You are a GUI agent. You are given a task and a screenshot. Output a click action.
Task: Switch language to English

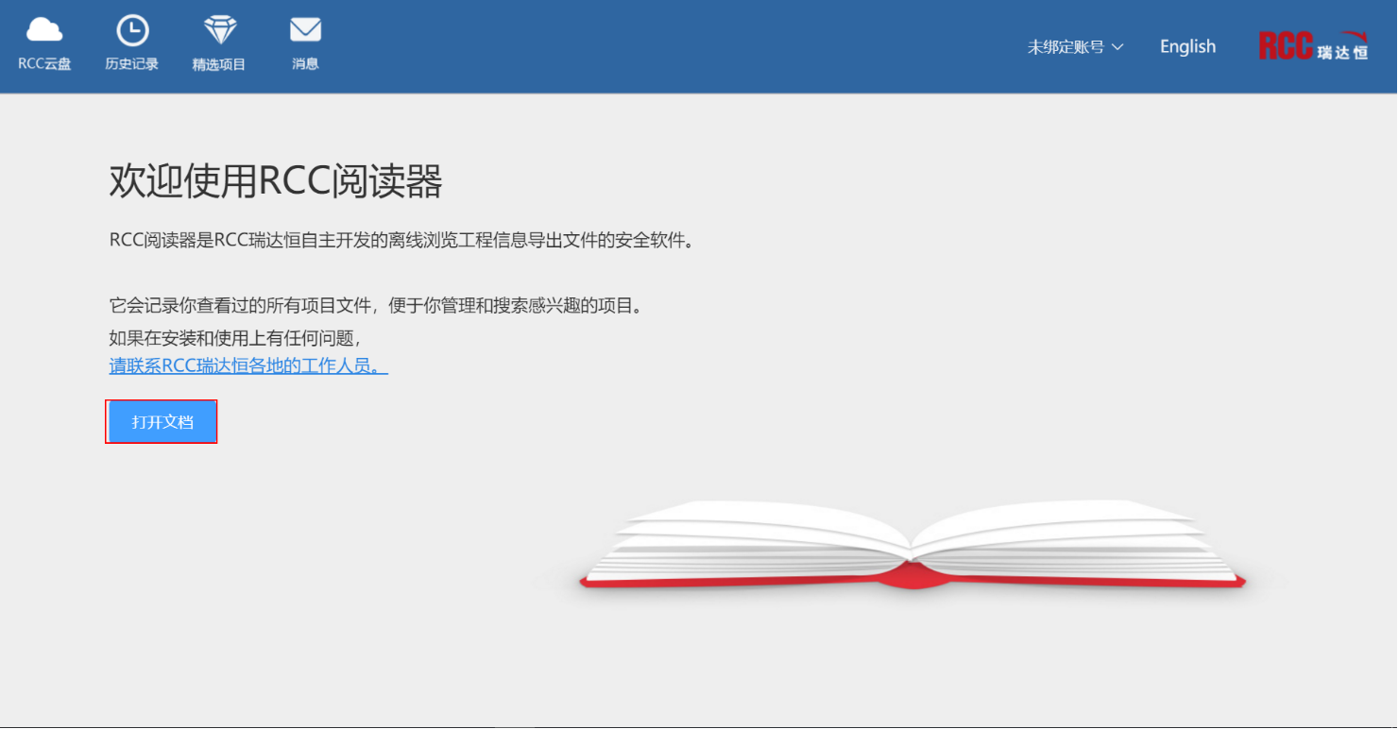point(1187,47)
